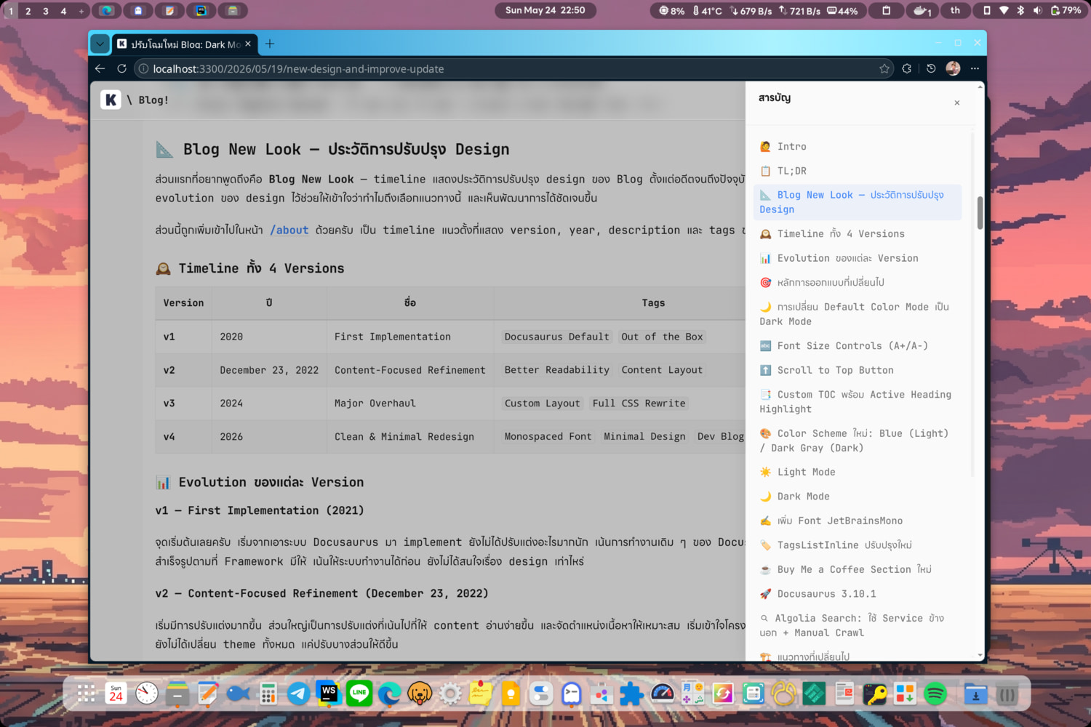Click the table of contents panel scrollbar
This screenshot has width=1091, height=727.
[x=972, y=304]
